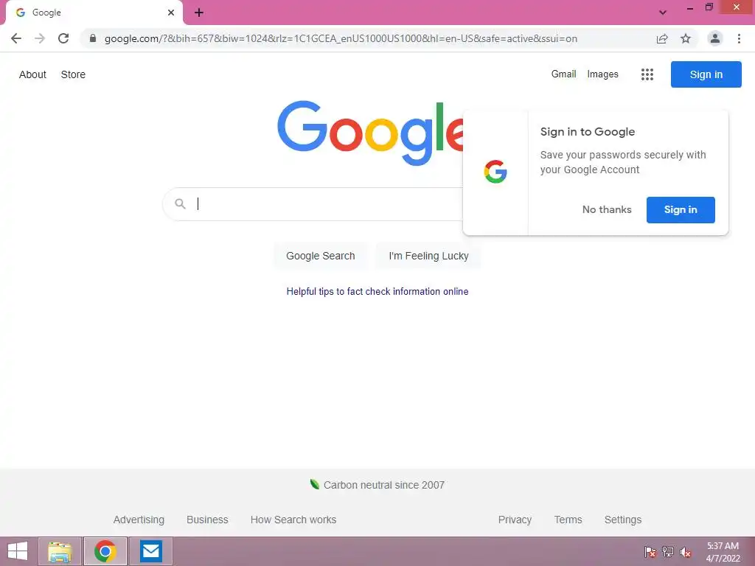The image size is (755, 566).
Task: Open a new tab with the plus button
Action: (199, 13)
